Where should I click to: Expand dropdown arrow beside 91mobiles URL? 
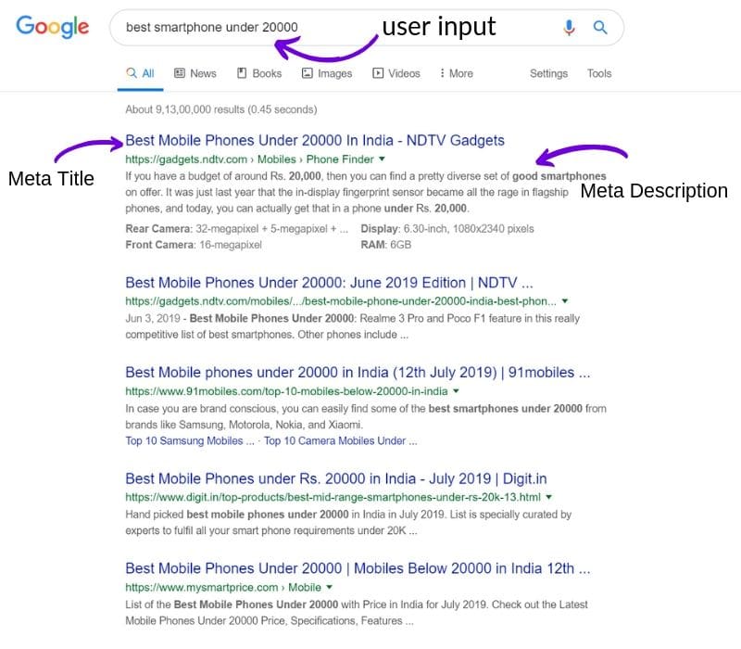456,390
